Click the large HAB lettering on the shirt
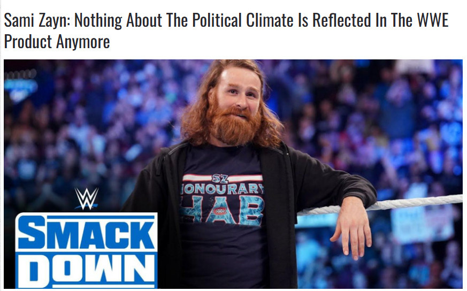The height and width of the screenshot is (291, 467). tap(221, 210)
